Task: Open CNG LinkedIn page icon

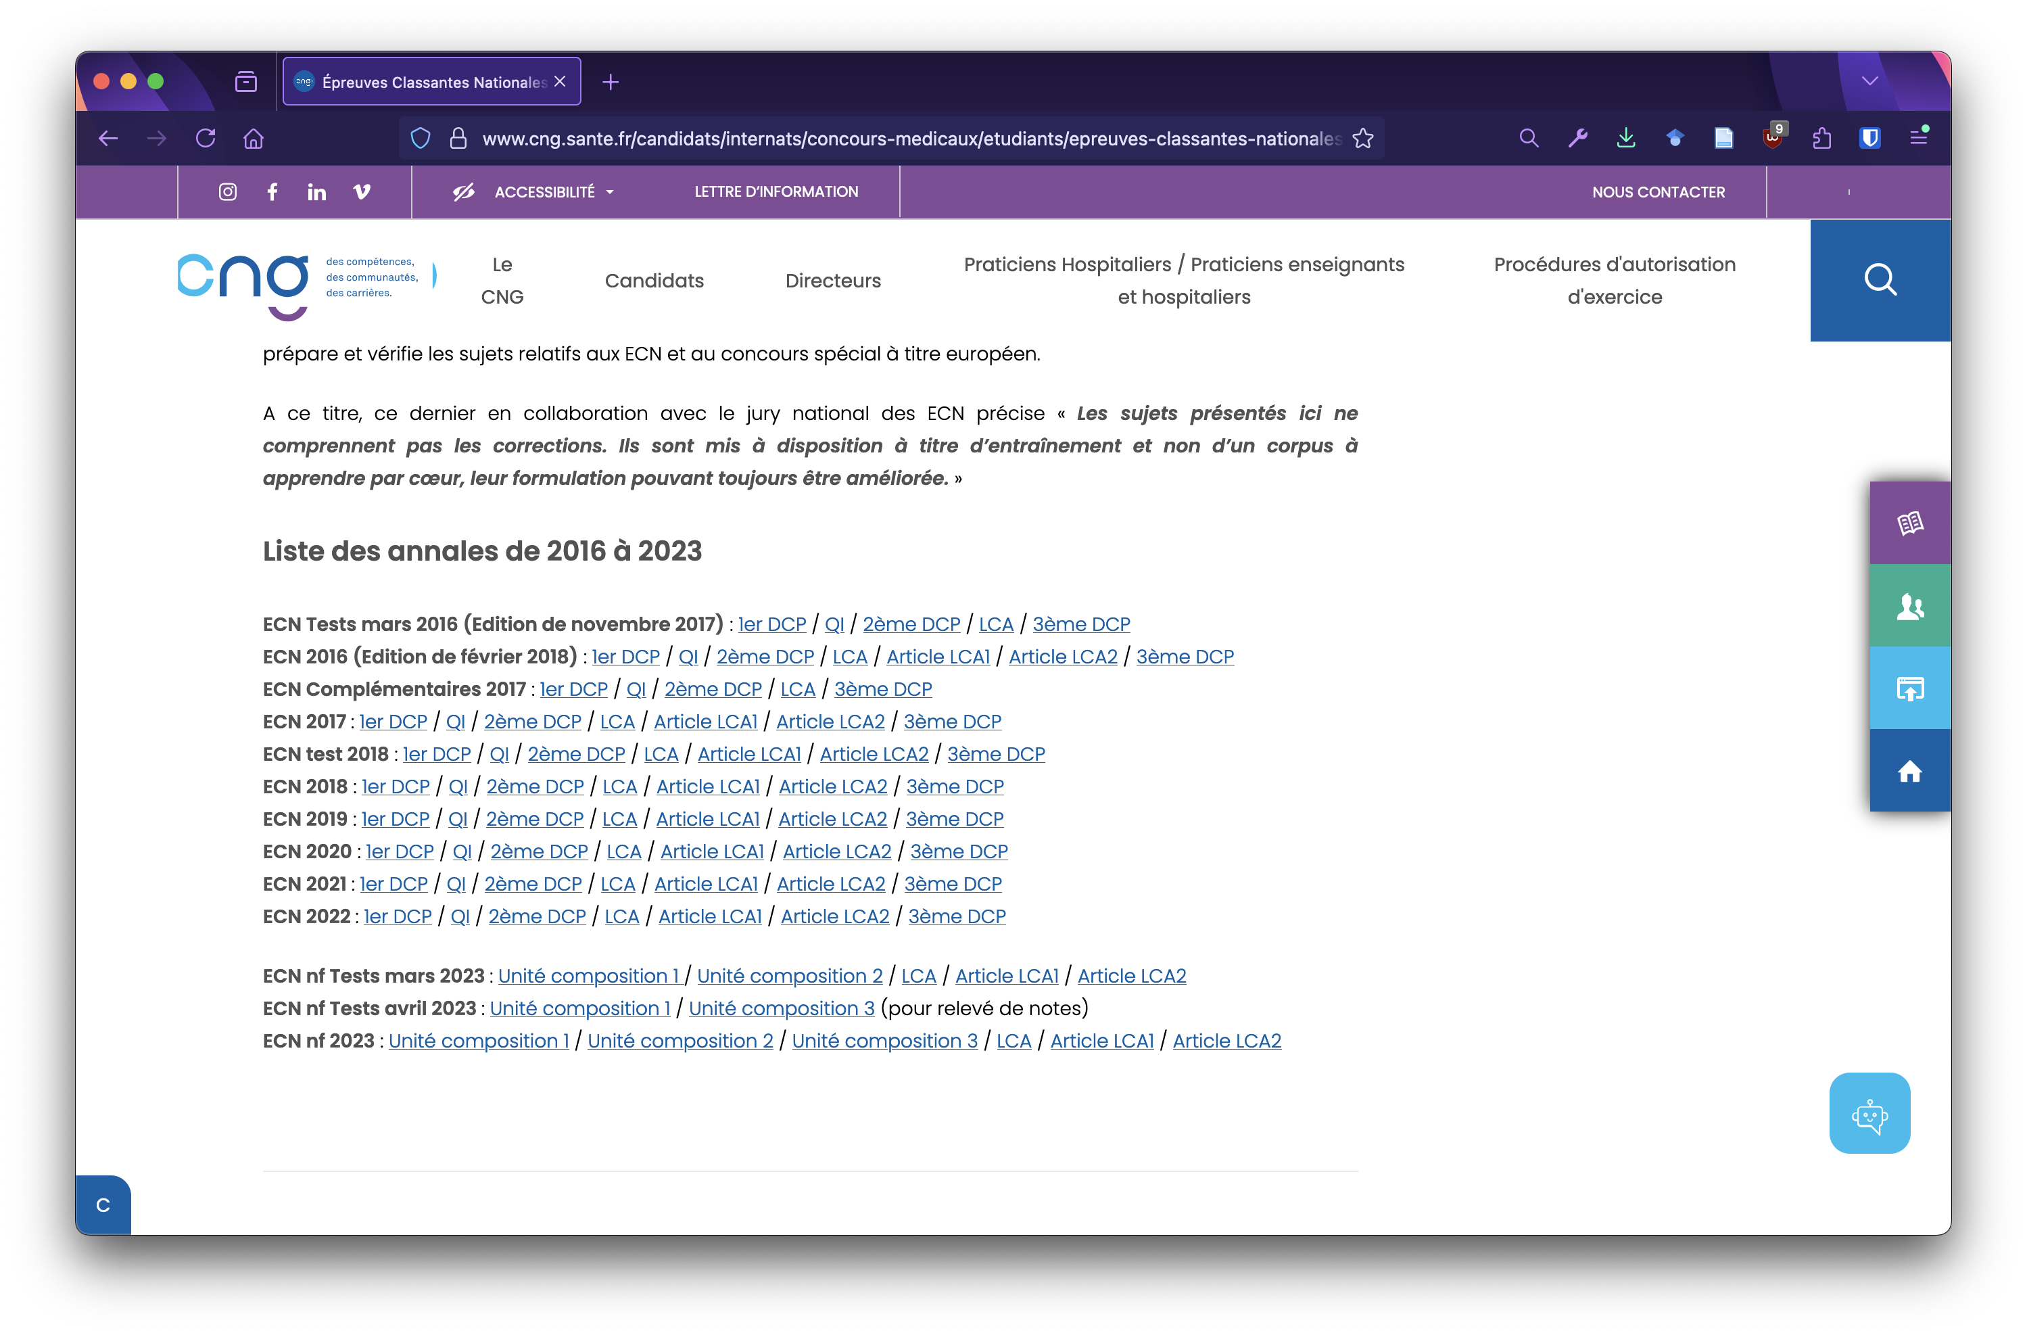Action: point(317,191)
